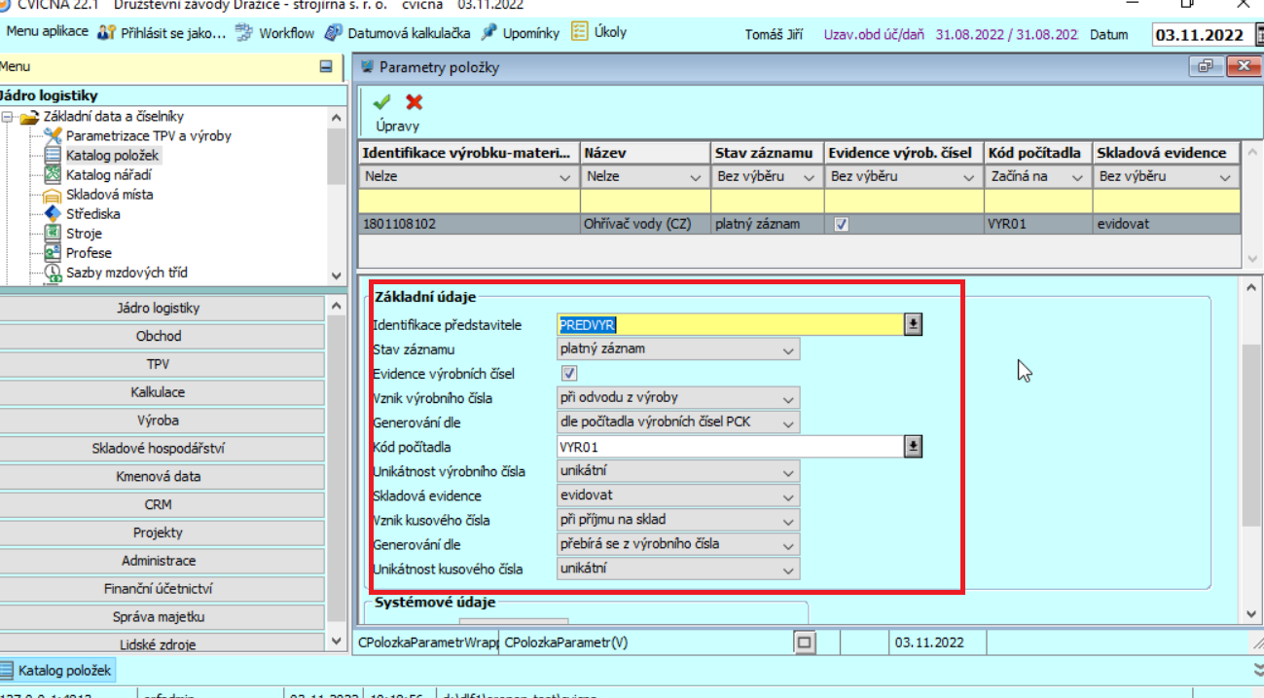Toggle Evidence výrobních čísel checkbox in form
This screenshot has width=1264, height=698.
coord(569,374)
